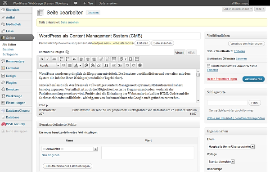The image size is (270, 172).
Task: Toggle fullscreen writing mode
Action: pos(130,59)
